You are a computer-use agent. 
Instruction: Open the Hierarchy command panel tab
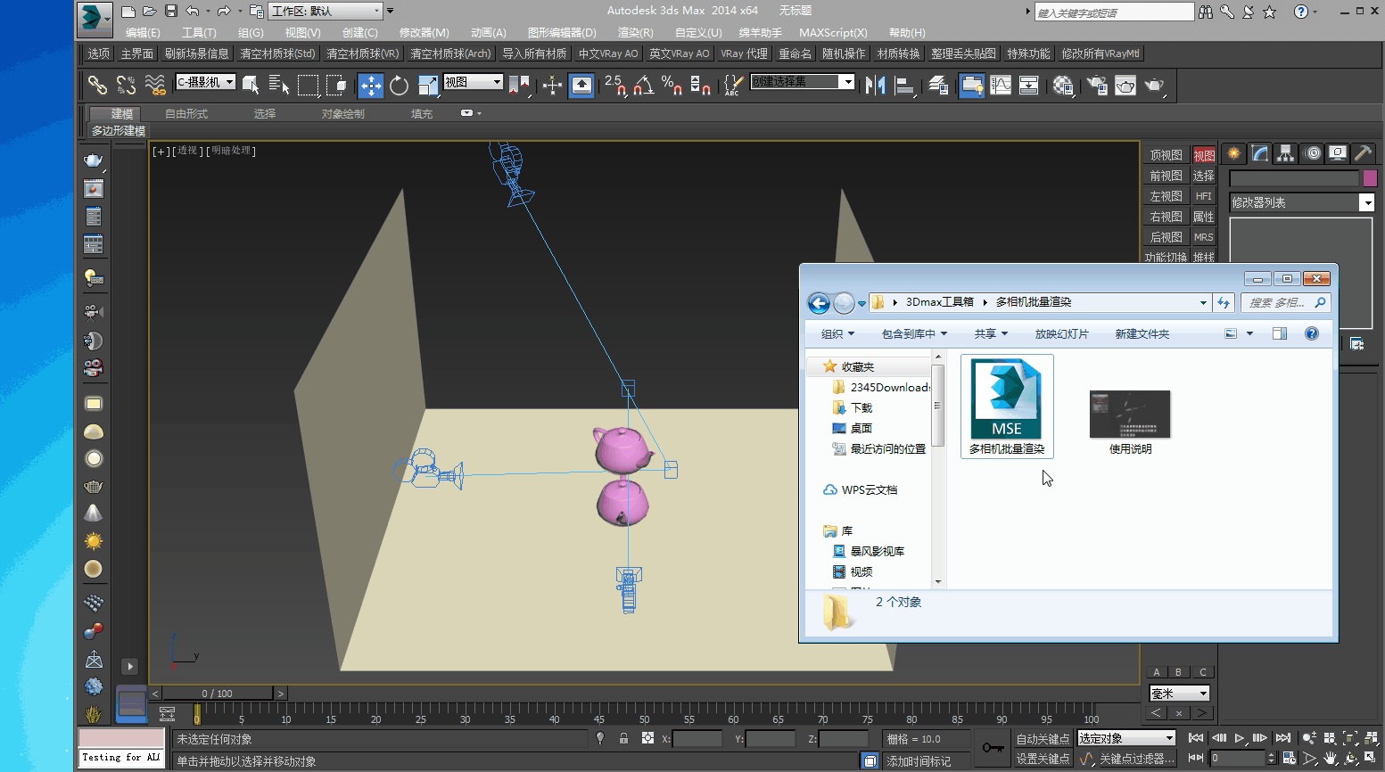tap(1285, 153)
